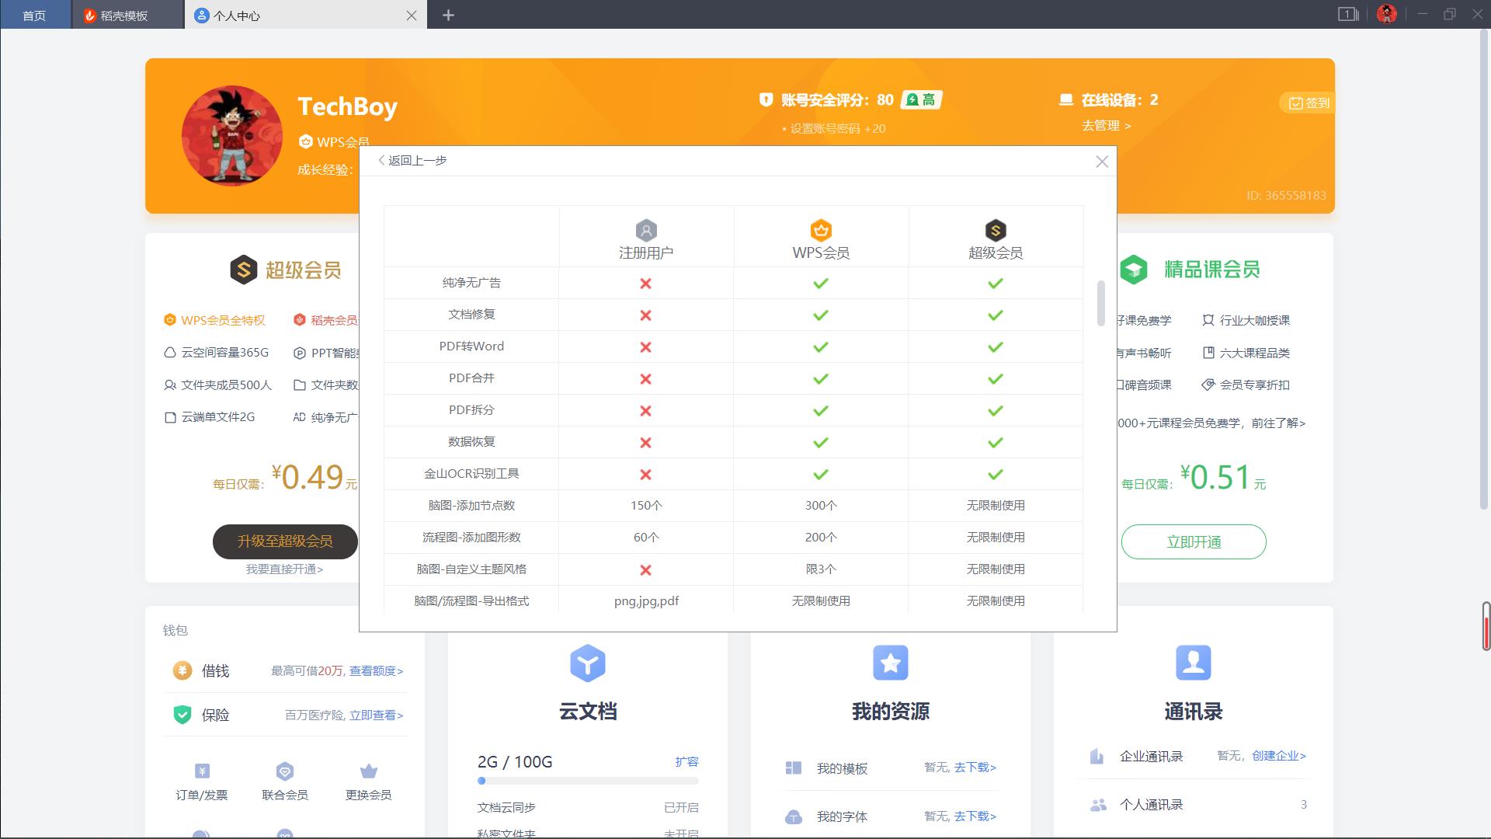Click the cloud storage usage progress bar
1491x839 pixels.
588,781
